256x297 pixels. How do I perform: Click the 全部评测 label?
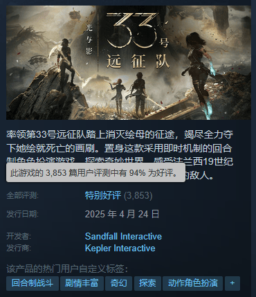click(x=22, y=196)
